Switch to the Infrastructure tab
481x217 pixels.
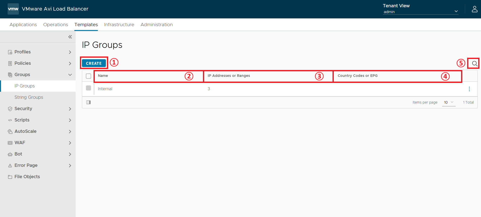(119, 25)
